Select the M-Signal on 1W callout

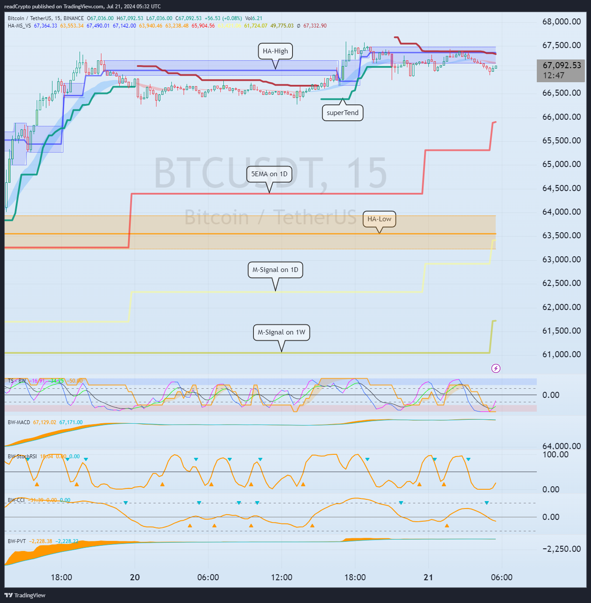(x=282, y=332)
